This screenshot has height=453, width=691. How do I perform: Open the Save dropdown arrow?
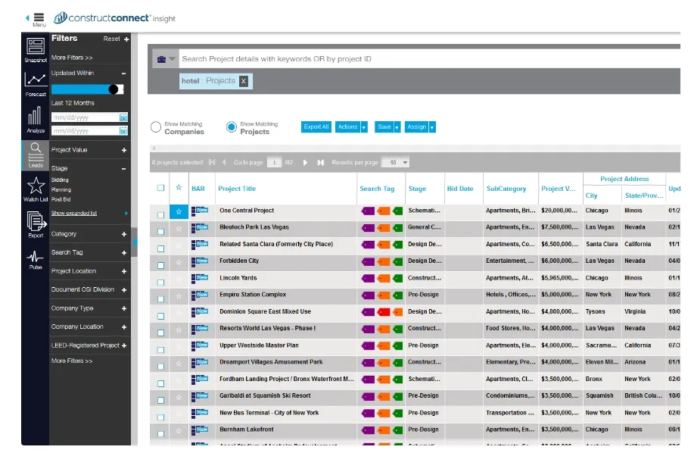(x=397, y=127)
